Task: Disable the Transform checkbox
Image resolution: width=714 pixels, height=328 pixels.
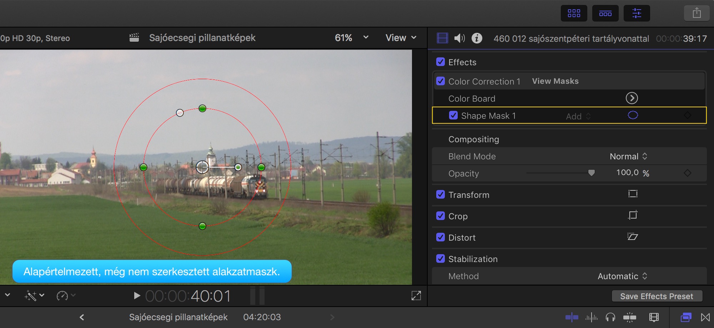Action: (x=441, y=194)
